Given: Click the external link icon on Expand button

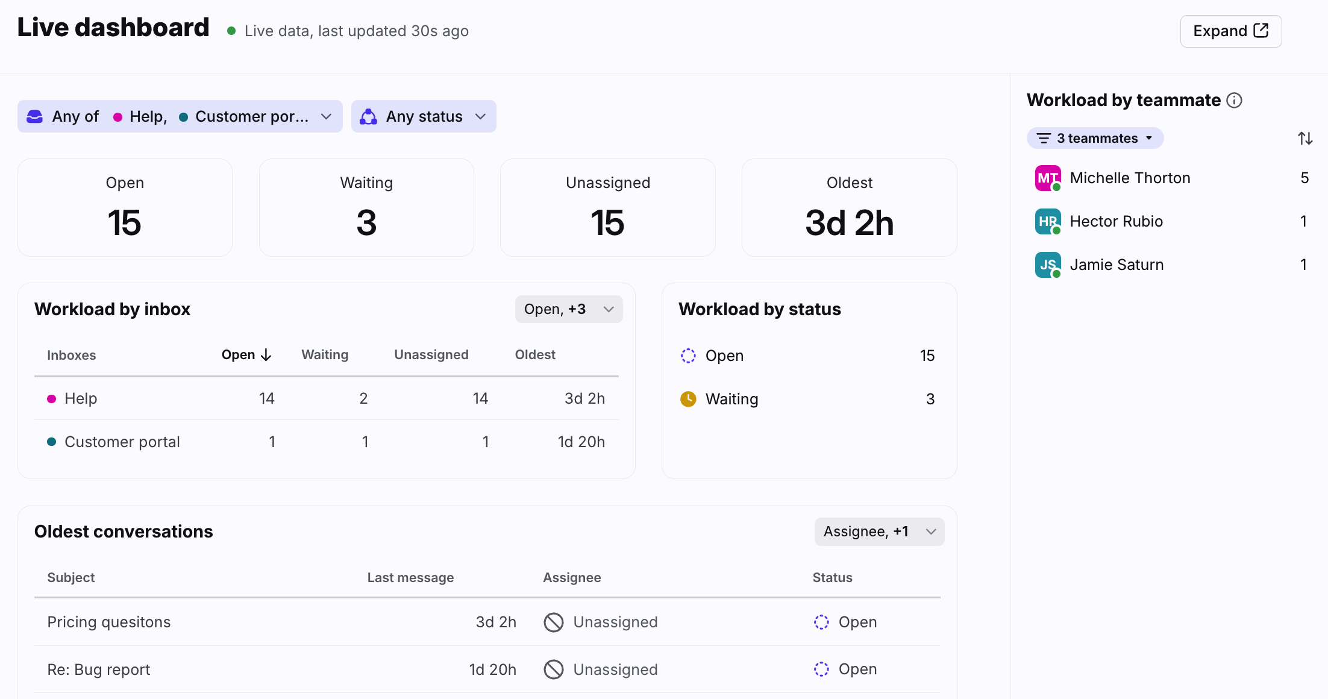Looking at the screenshot, I should 1261,31.
